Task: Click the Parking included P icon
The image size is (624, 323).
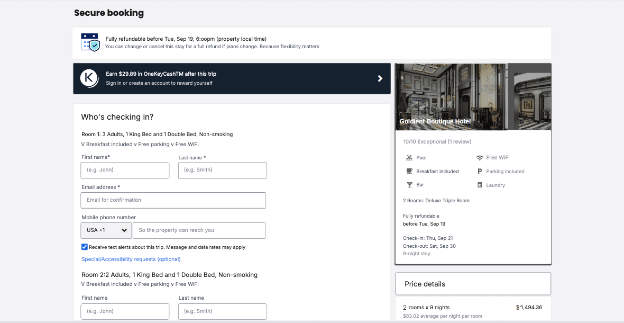Action: (480, 172)
